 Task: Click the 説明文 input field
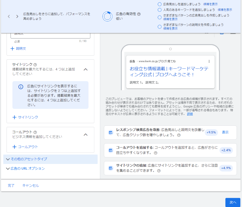(50, 35)
